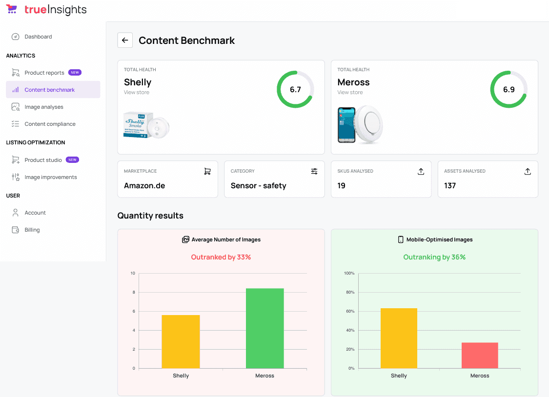Image resolution: width=549 pixels, height=397 pixels.
Task: Click the Average Number of Images icon
Action: tap(185, 239)
